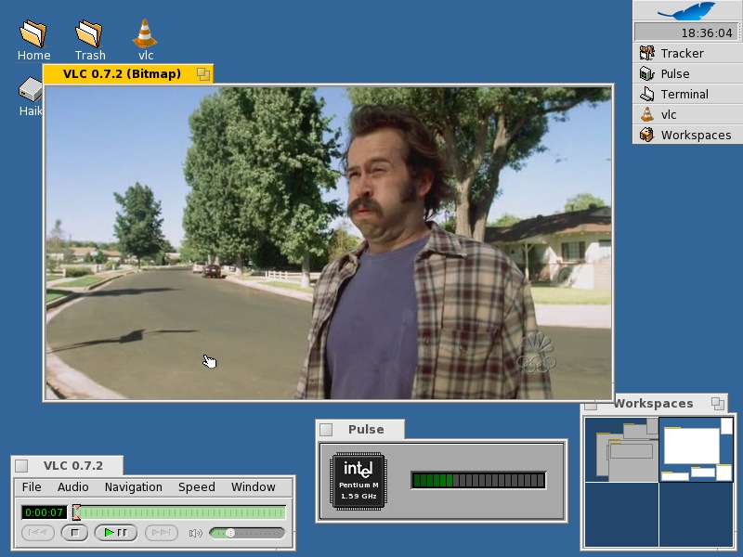743x557 pixels.
Task: Open the Haiku leaf Deskbar menu
Action: point(686,11)
